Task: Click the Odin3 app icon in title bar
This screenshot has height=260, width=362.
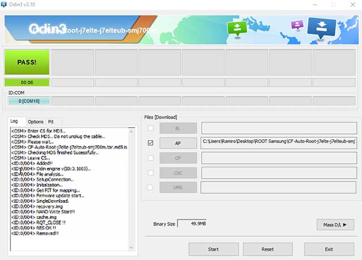Action: (x=4, y=5)
